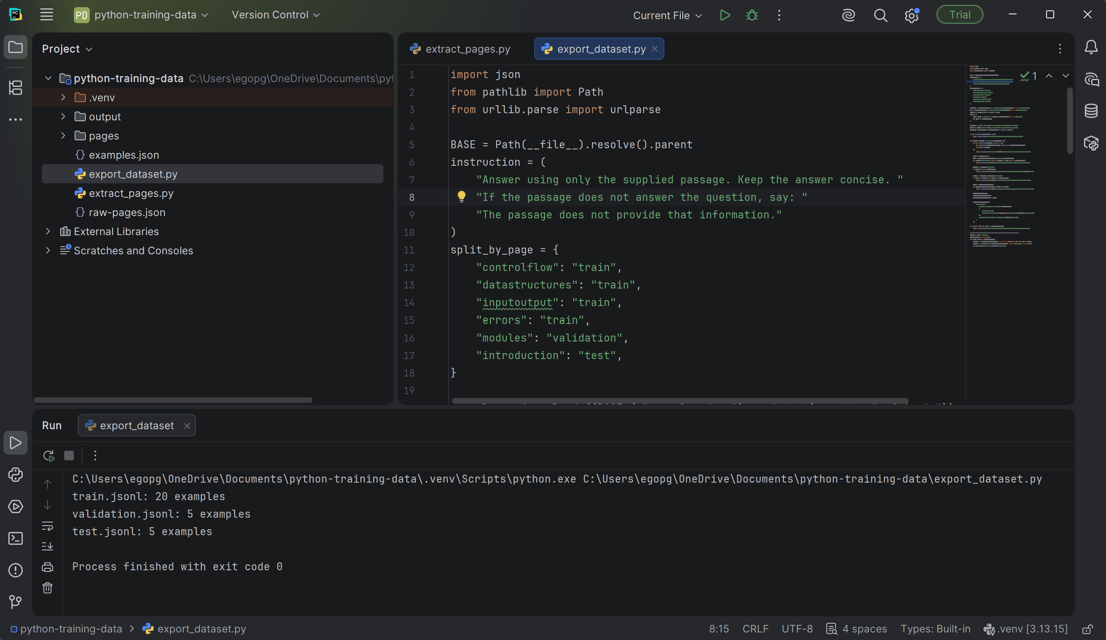This screenshot has height=640, width=1106.
Task: Open the AI assistant spiral icon
Action: click(848, 15)
